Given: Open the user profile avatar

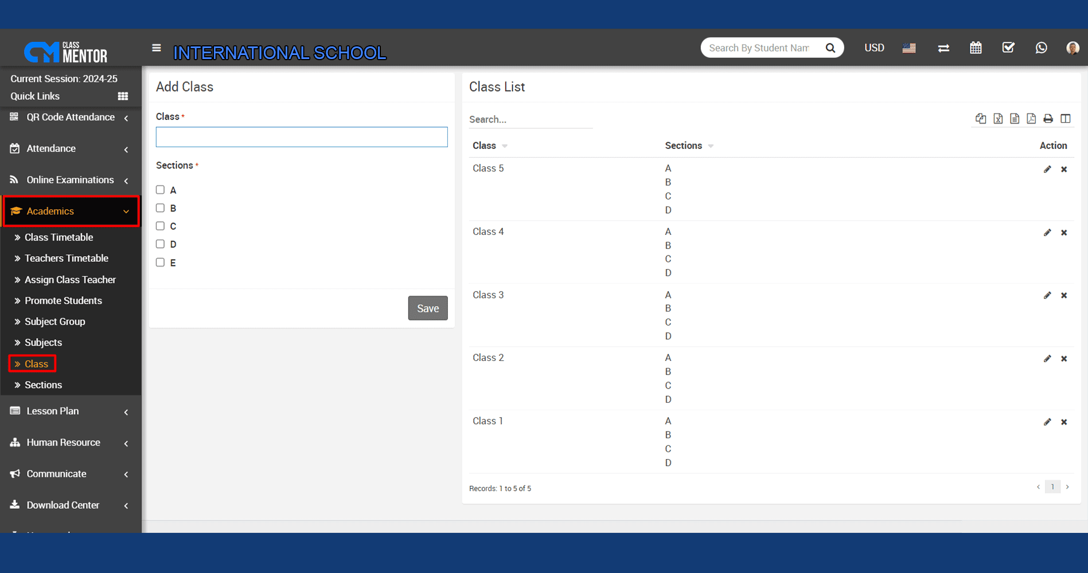Looking at the screenshot, I should [x=1073, y=48].
